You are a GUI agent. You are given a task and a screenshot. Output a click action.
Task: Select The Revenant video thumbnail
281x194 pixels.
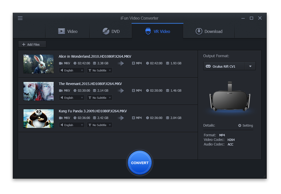[x=39, y=91]
